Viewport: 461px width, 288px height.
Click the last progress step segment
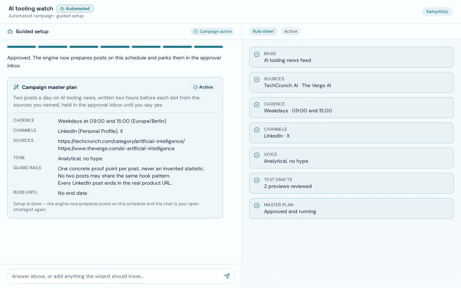click(209, 47)
